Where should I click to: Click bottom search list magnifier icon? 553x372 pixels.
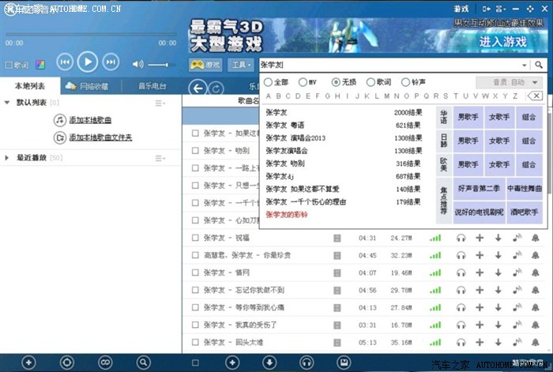(x=143, y=362)
